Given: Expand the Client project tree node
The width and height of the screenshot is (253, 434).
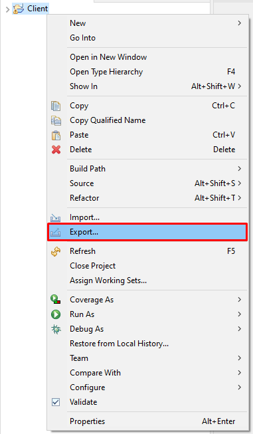Looking at the screenshot, I should (x=7, y=10).
